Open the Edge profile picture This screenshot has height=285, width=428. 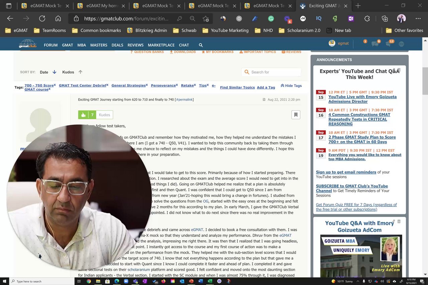tap(401, 19)
